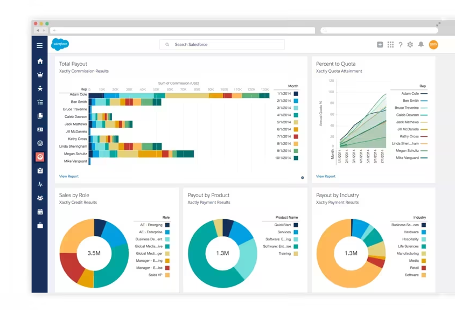Screen dimensions: 455x313
Task: Open View Report under Percent to Quota
Action: tap(326, 176)
